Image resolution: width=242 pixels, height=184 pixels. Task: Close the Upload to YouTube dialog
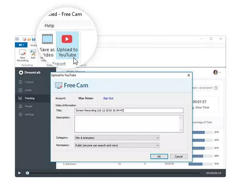[x=189, y=75]
